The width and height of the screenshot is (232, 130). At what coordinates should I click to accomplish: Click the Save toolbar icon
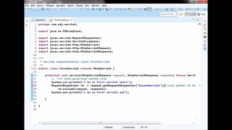[x=34, y=9]
